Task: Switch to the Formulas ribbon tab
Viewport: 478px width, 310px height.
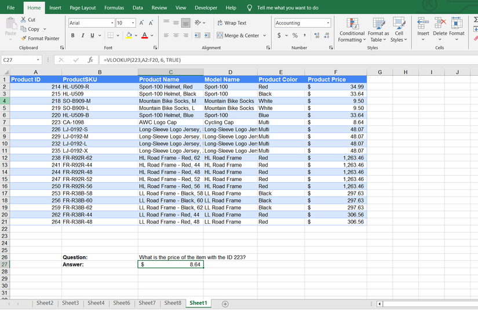Action: [114, 8]
